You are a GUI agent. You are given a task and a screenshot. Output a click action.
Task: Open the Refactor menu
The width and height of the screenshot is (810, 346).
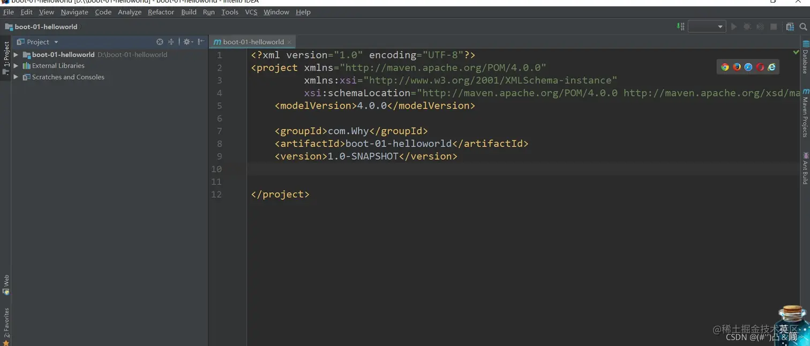coord(161,12)
